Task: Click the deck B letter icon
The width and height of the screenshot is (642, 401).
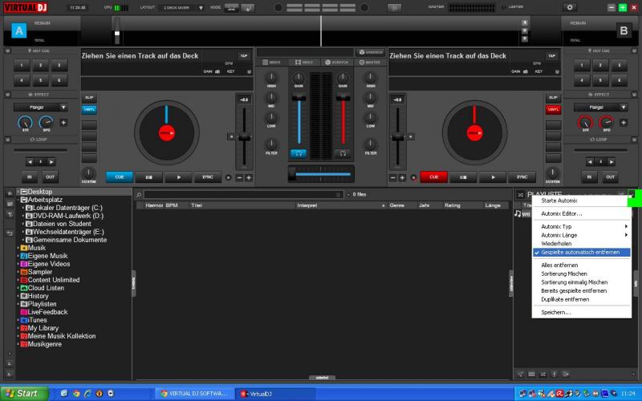Action: click(x=624, y=30)
